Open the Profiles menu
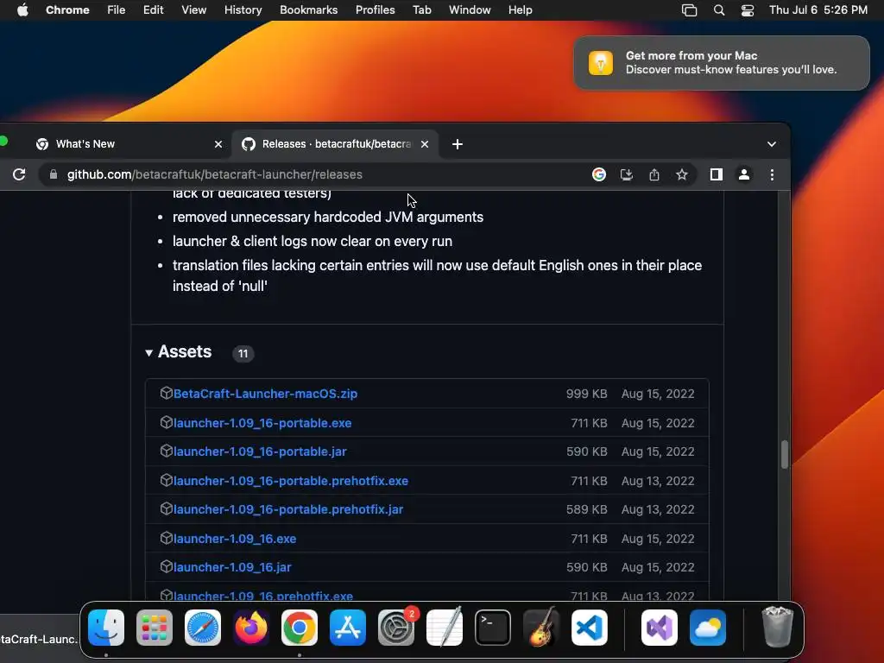Viewport: 884px width, 663px height. click(x=375, y=10)
